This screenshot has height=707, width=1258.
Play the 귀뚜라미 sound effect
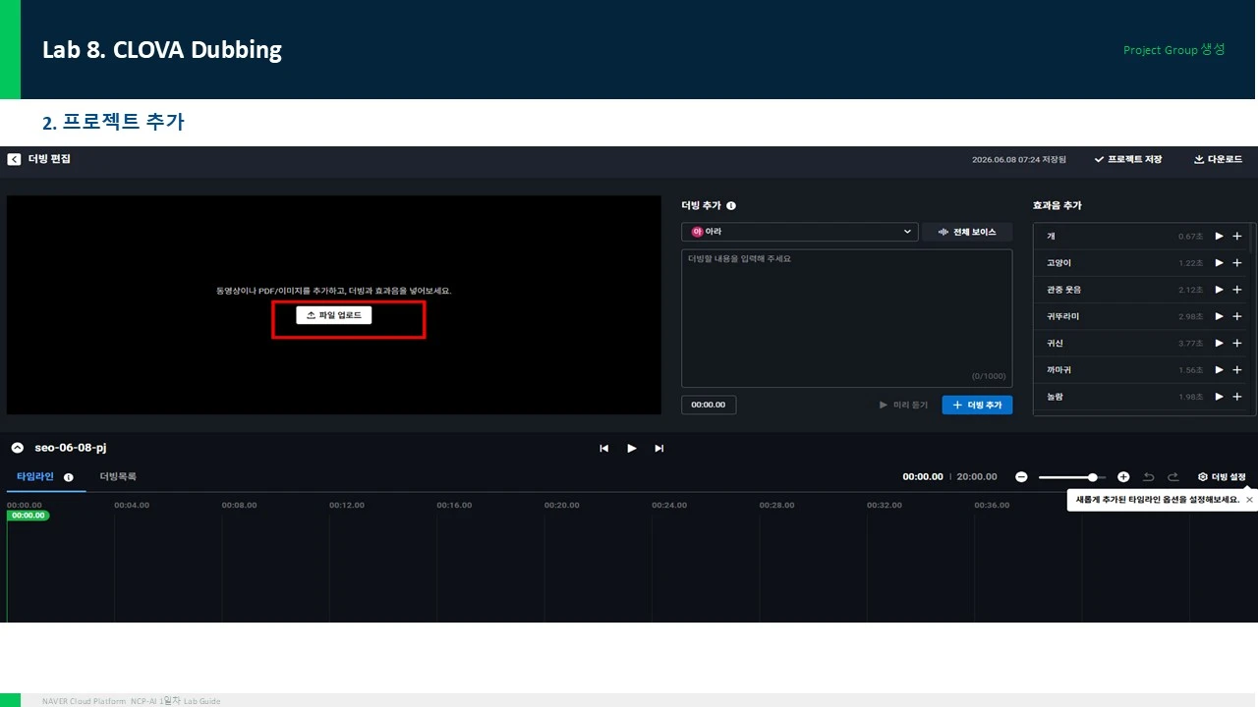tap(1220, 316)
